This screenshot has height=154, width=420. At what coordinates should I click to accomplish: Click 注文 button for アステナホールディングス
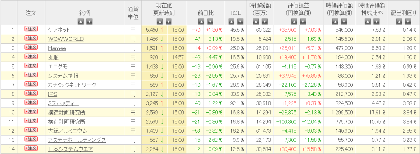coord(31,139)
